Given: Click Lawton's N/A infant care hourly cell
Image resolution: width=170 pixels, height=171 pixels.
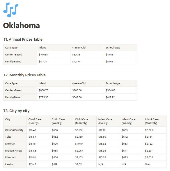Looking at the screenshot, I should [108, 164].
